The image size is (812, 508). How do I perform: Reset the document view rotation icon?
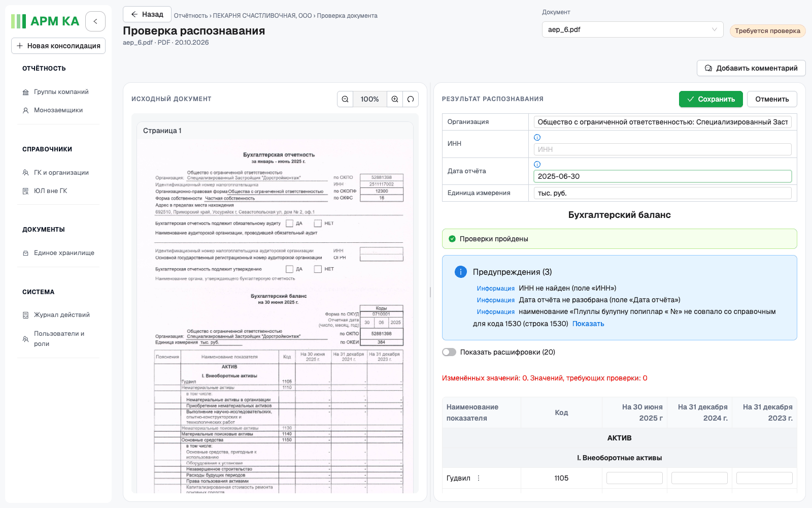click(411, 99)
